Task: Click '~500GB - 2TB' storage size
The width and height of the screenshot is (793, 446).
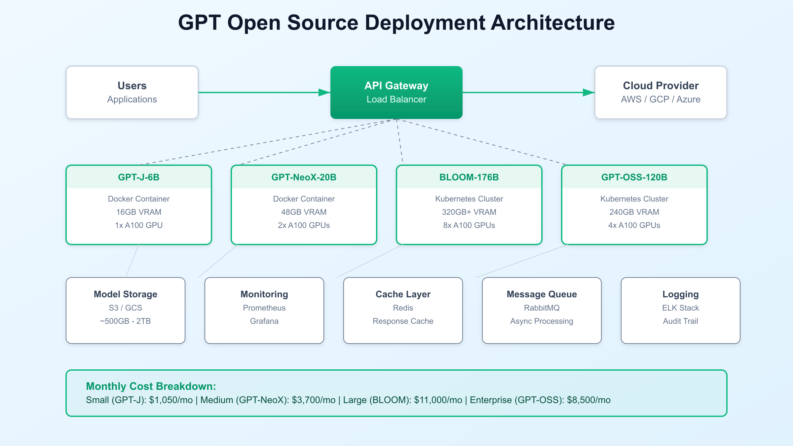Action: [x=126, y=321]
